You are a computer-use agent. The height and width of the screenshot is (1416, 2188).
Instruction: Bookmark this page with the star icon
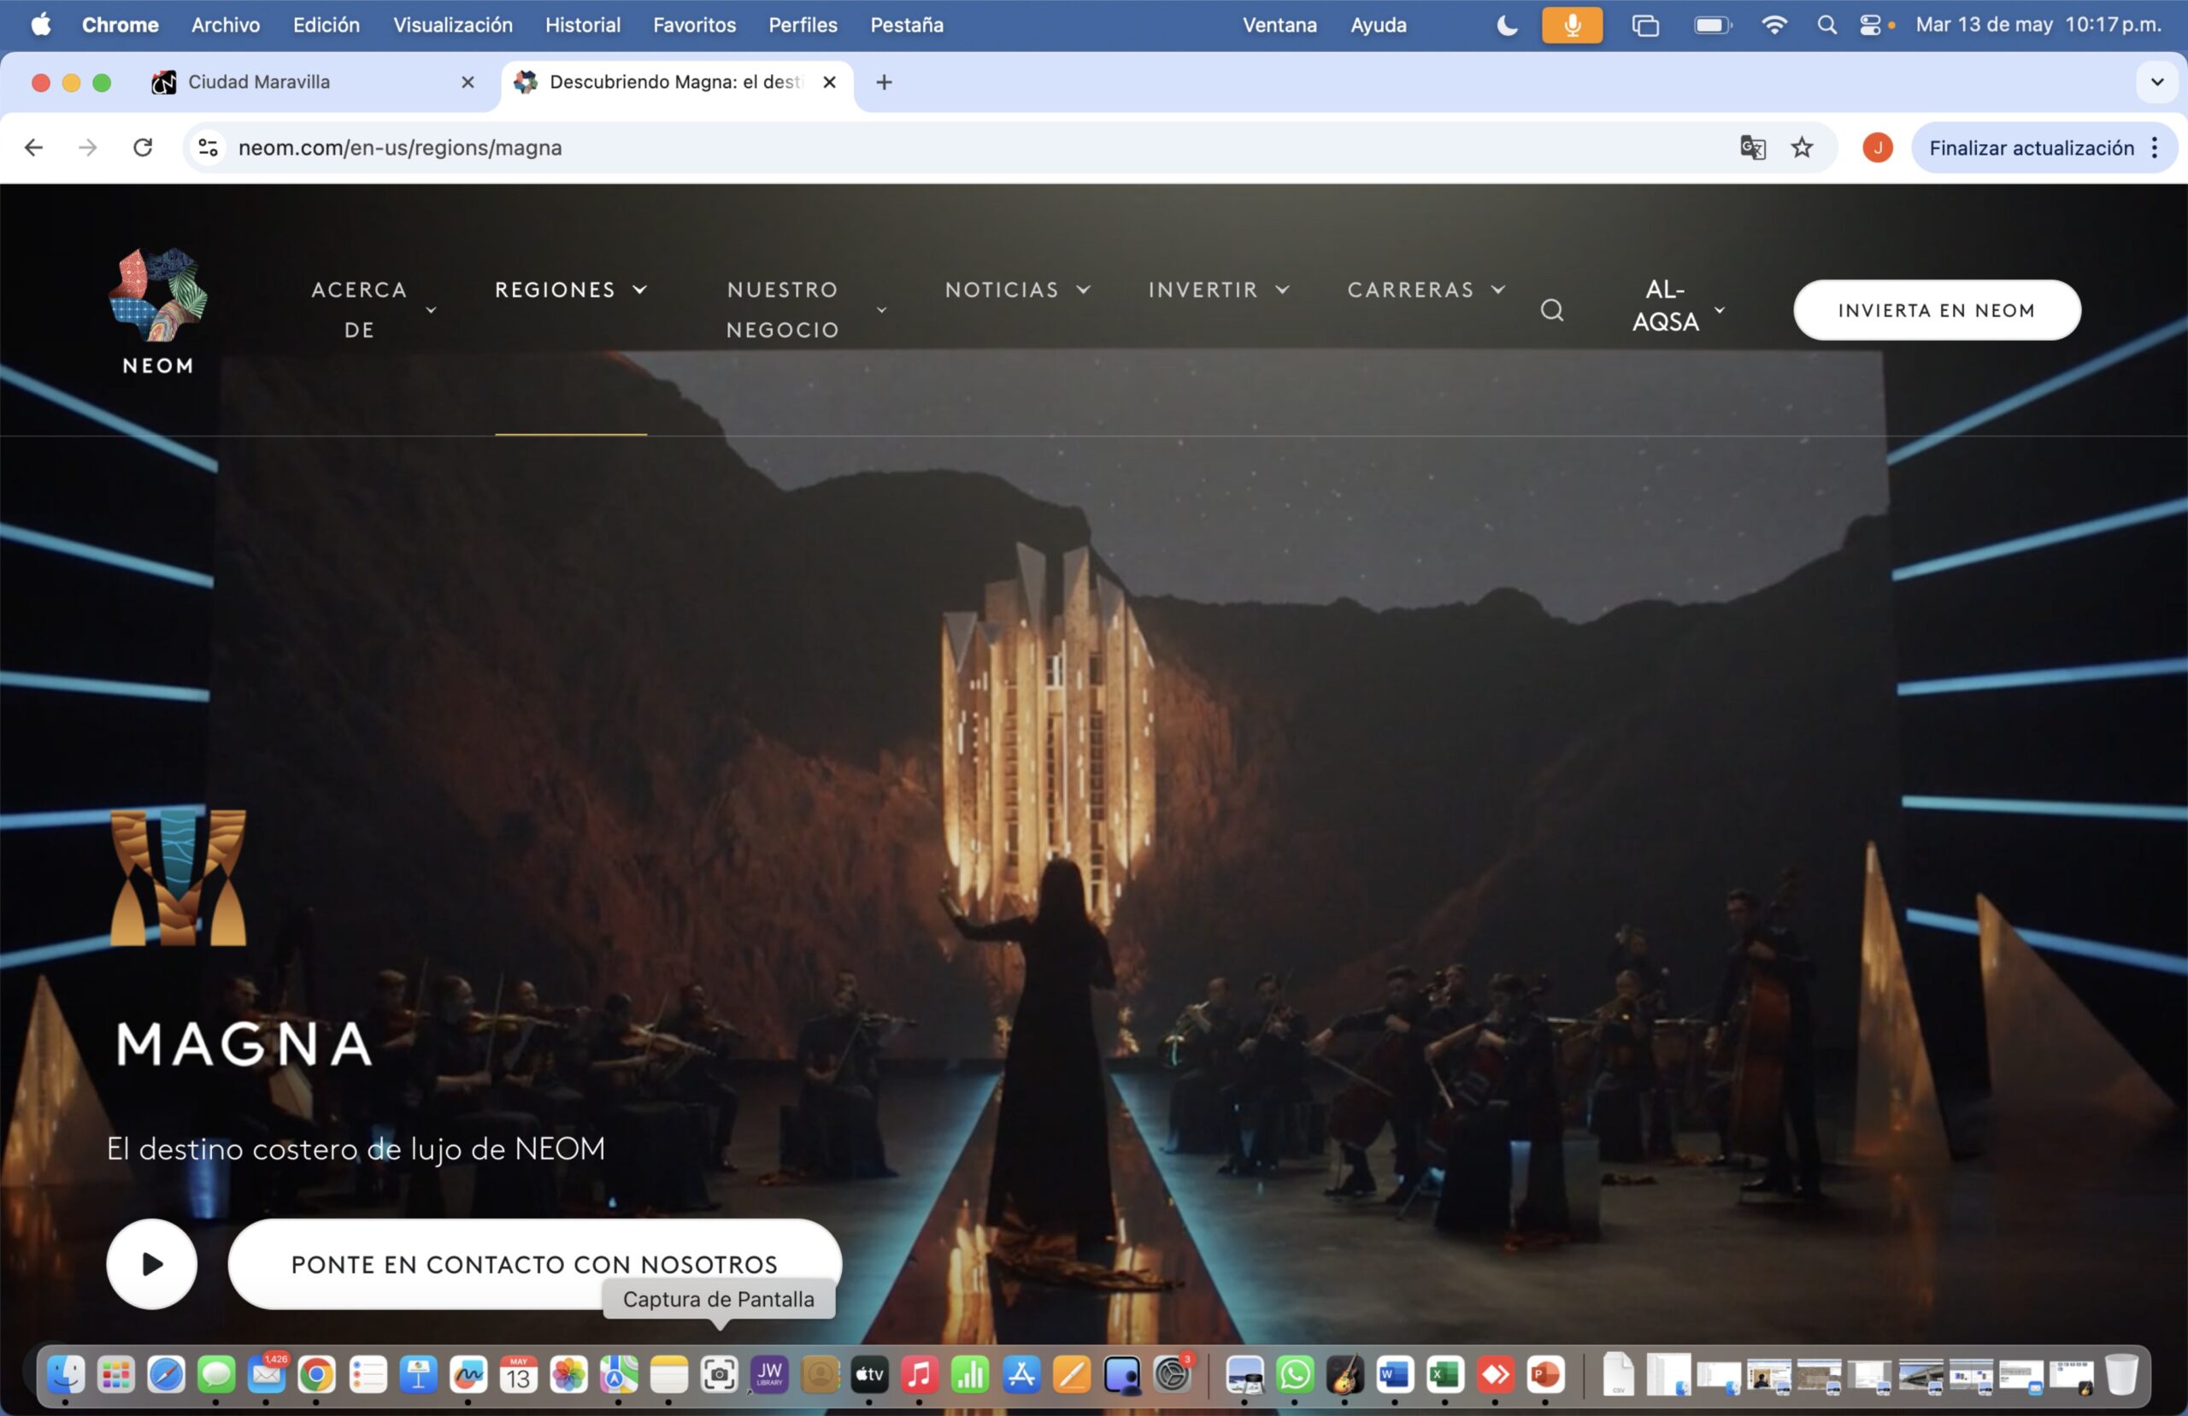pyautogui.click(x=1802, y=147)
